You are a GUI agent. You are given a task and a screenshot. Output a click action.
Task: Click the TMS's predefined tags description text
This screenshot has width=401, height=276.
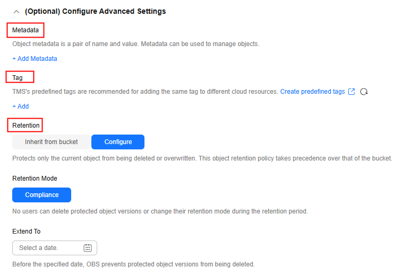click(145, 92)
